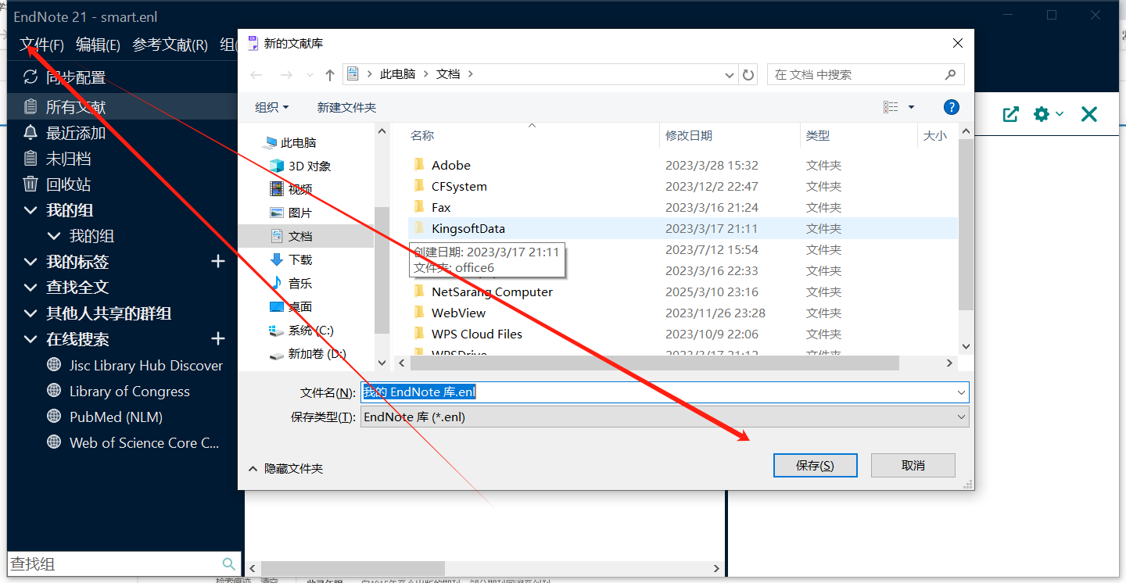Close EndNote reference panel with green X

[1089, 114]
